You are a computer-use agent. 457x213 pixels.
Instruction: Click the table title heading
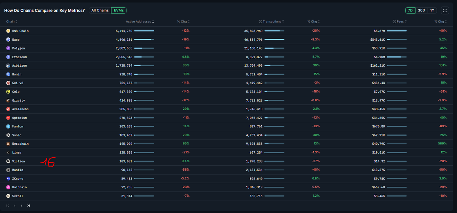pyautogui.click(x=45, y=10)
